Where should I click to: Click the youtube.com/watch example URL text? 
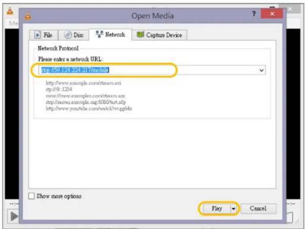89,108
